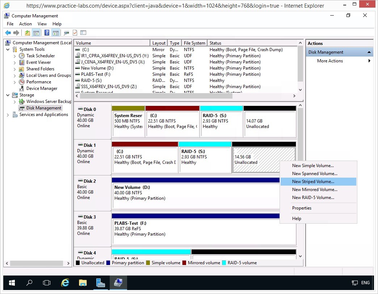The height and width of the screenshot is (294, 378).
Task: Launch Internet Explorer from the taskbar
Action: click(x=65, y=283)
